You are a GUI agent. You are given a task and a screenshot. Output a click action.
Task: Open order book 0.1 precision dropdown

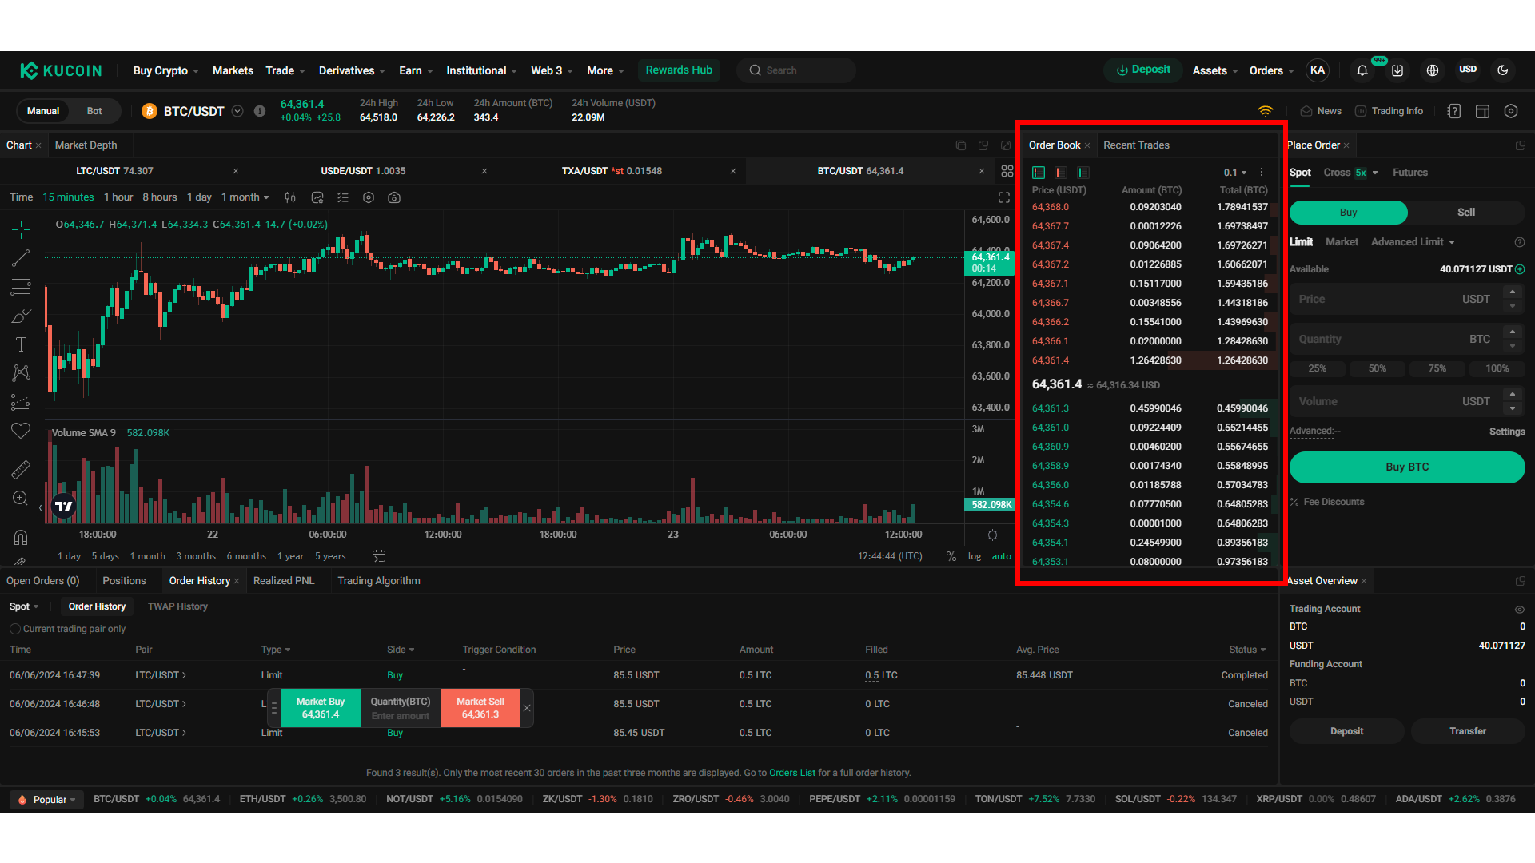1235,173
